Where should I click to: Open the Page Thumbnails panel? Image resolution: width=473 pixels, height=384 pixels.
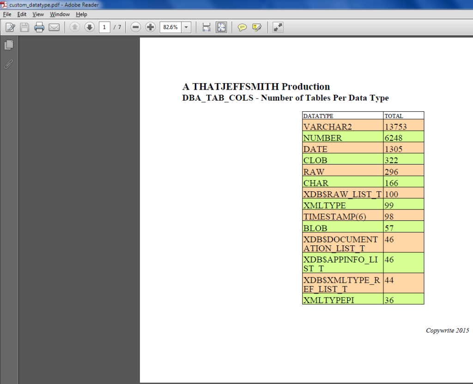(x=8, y=45)
